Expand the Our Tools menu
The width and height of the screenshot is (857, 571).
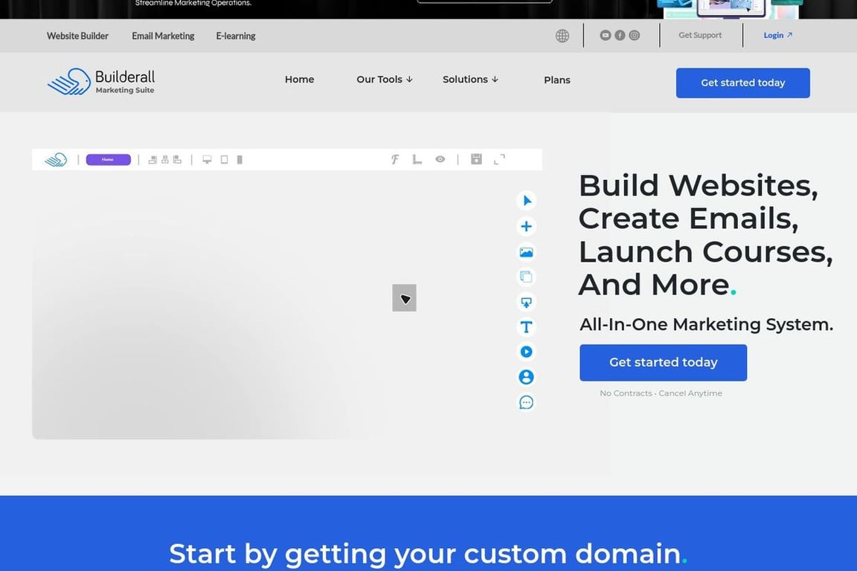pos(384,80)
